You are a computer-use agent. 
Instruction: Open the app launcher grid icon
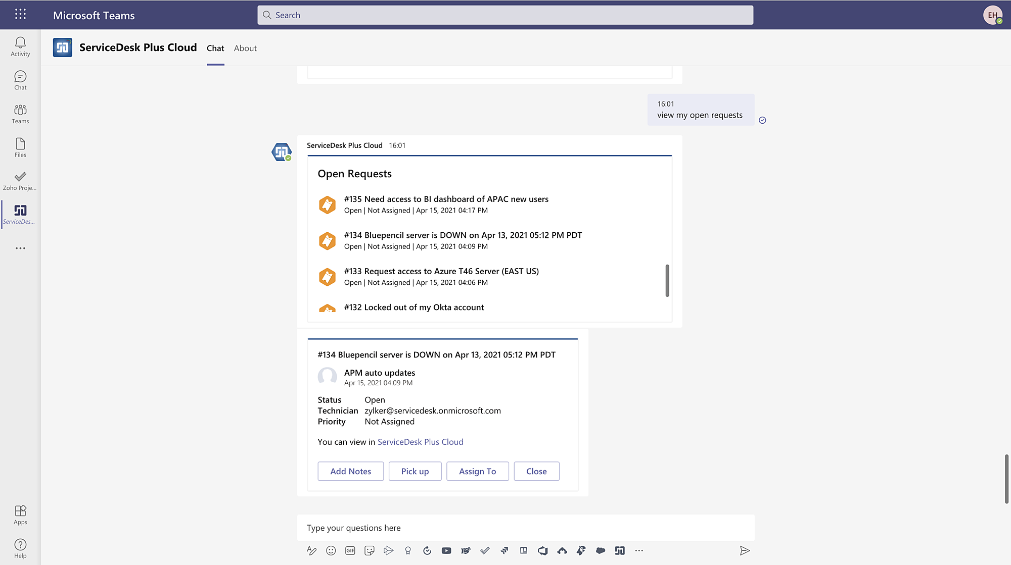point(20,14)
